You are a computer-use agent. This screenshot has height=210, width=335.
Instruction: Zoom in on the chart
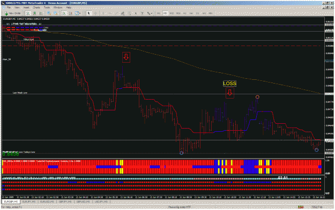[x=49, y=13]
